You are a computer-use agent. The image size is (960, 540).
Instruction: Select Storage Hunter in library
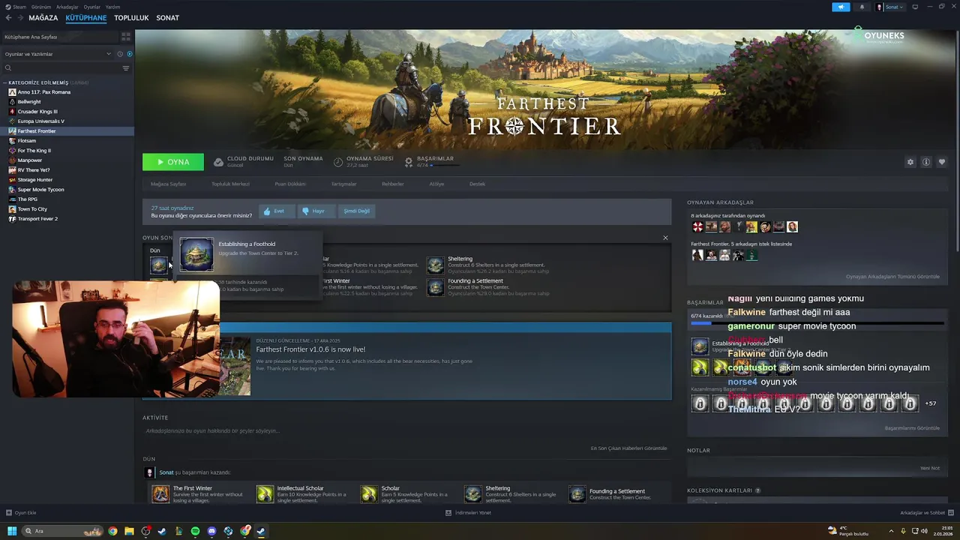[35, 180]
